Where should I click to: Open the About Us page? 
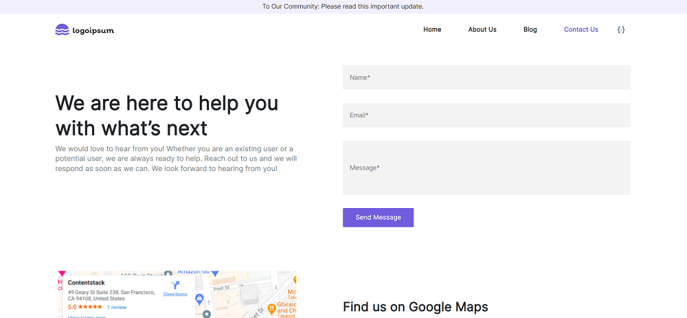tap(482, 30)
